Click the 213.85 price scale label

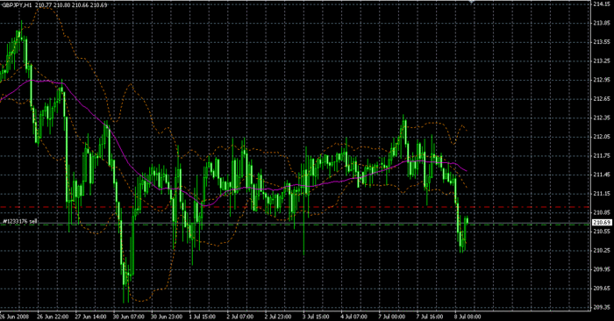coord(602,23)
